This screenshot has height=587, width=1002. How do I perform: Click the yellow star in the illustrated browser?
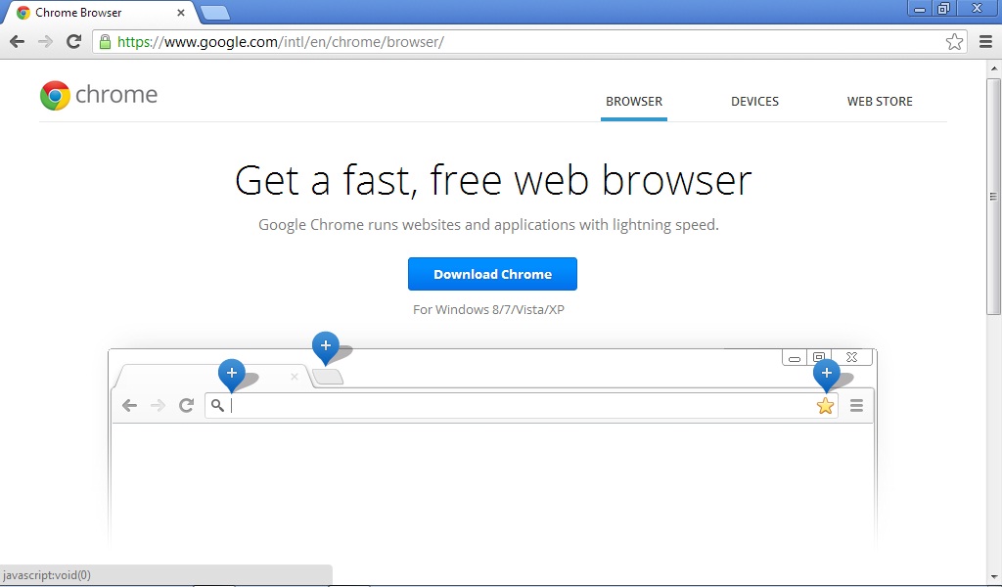(825, 406)
